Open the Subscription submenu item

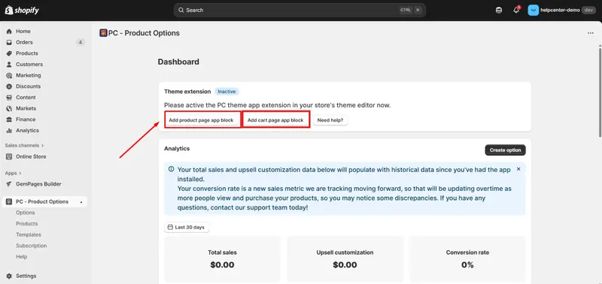point(31,246)
